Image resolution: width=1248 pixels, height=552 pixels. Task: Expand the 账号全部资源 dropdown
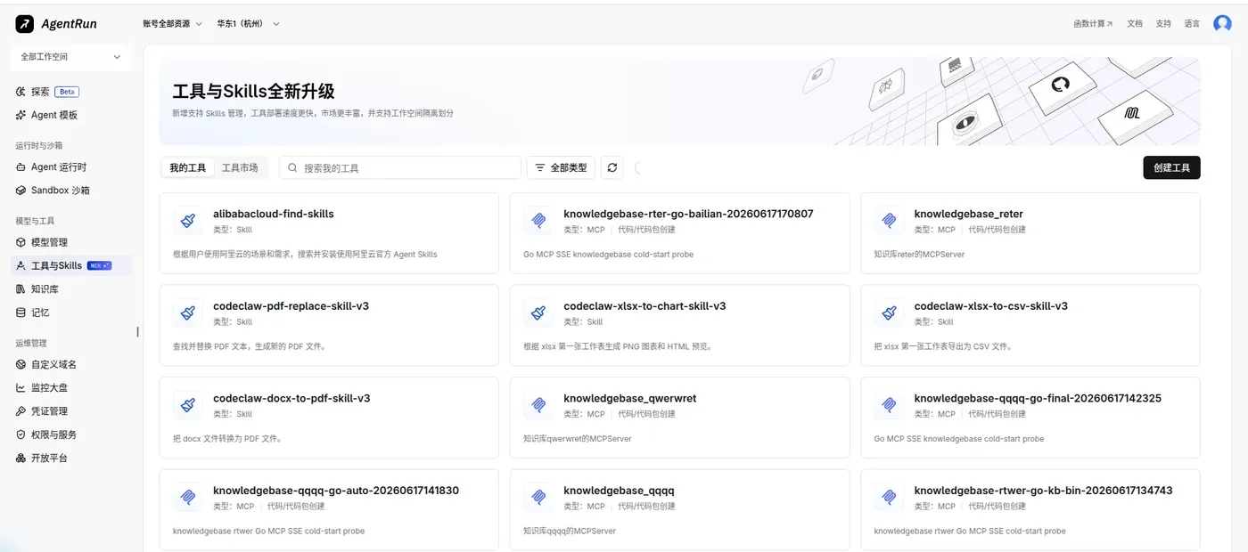(172, 24)
